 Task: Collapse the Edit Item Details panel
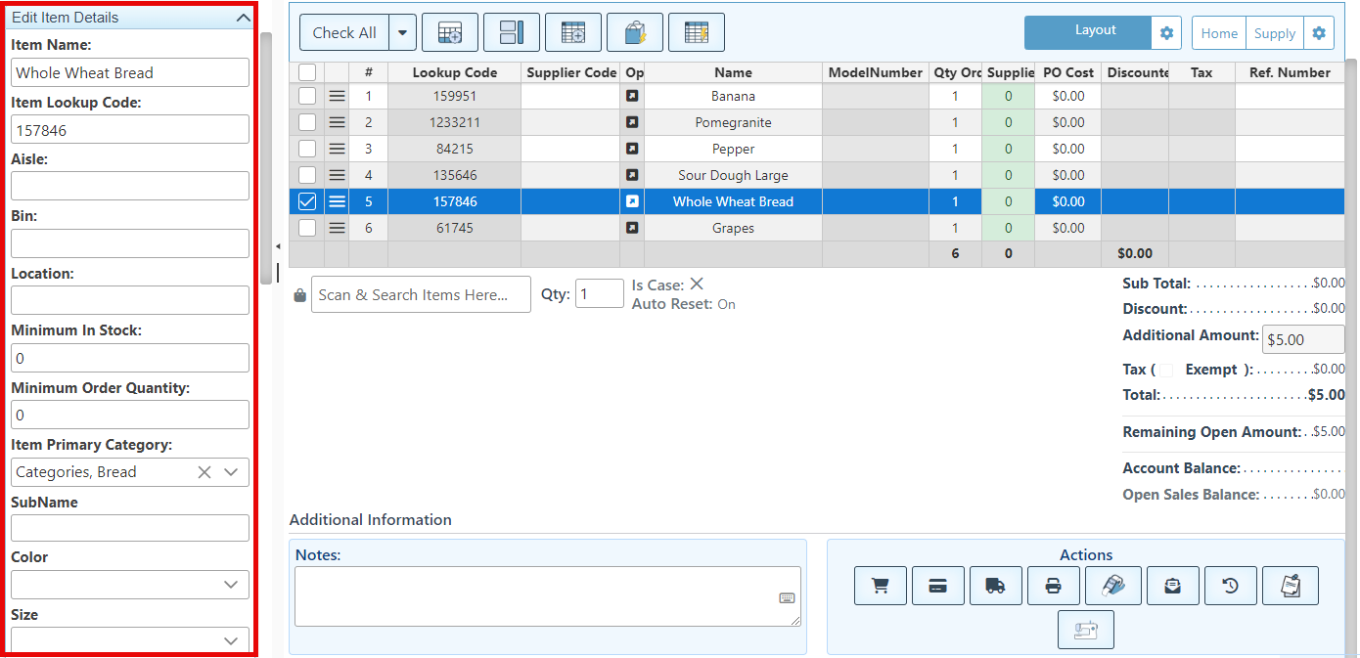point(244,18)
